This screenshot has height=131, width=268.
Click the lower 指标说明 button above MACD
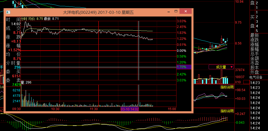coord(227,111)
